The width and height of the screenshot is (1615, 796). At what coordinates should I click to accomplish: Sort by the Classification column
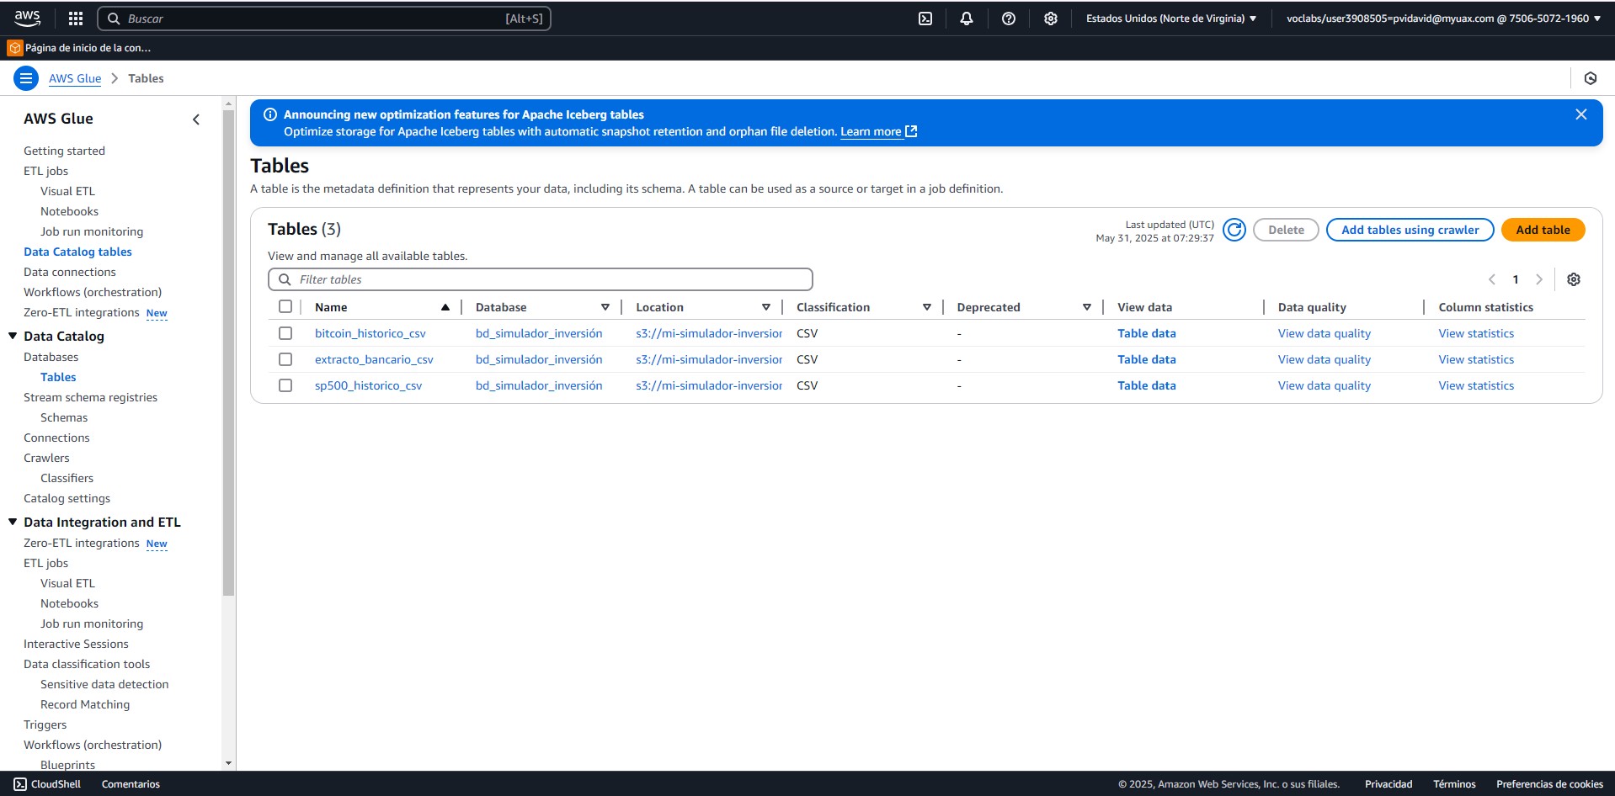tap(927, 307)
